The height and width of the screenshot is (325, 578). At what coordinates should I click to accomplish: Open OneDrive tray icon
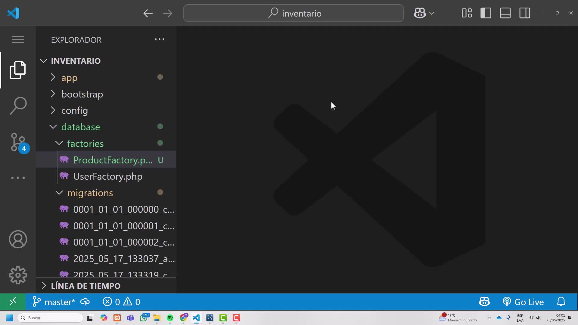(499, 318)
